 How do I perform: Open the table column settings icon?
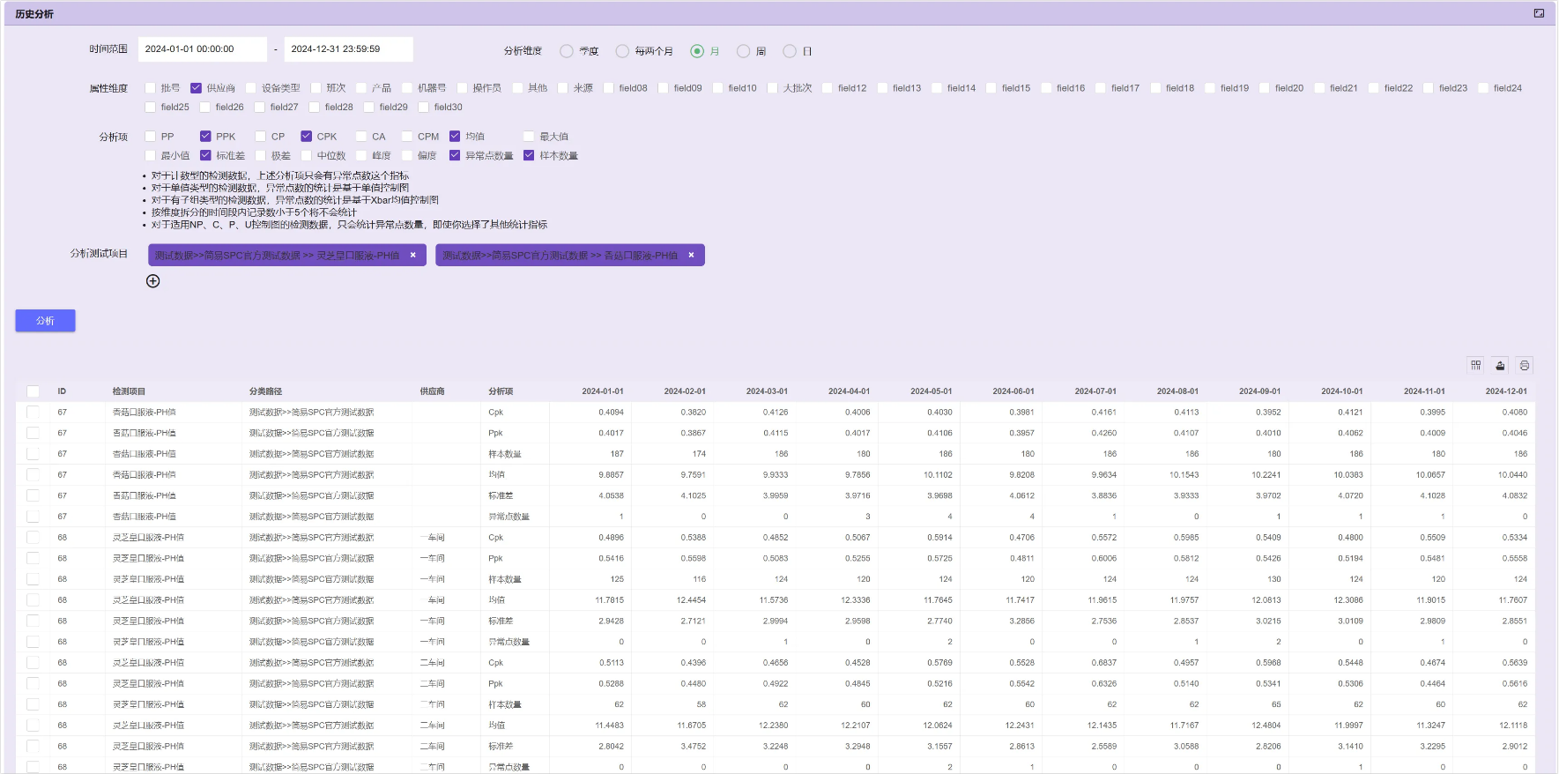(x=1475, y=365)
